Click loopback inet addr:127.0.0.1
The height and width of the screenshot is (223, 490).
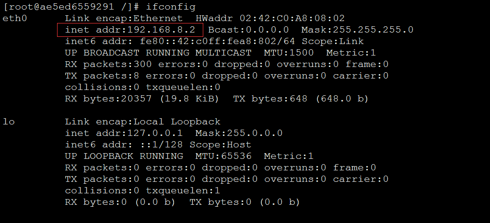[124, 133]
